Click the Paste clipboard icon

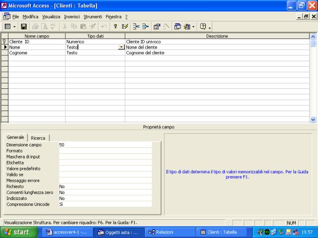point(83,27)
